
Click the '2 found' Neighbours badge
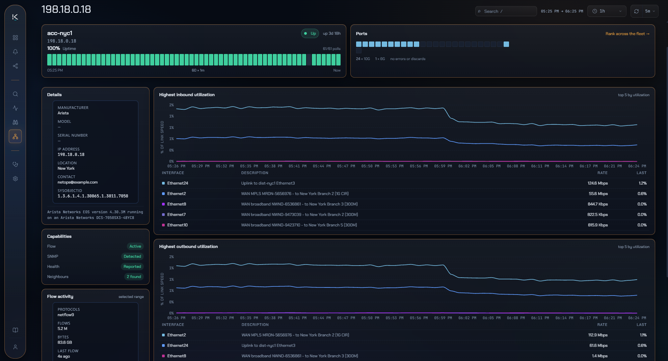[x=134, y=277]
